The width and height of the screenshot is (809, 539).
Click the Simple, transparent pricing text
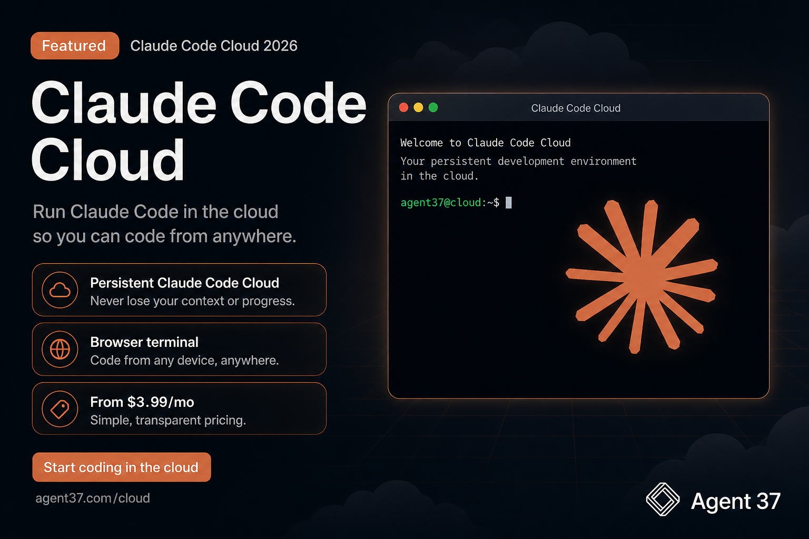168,420
